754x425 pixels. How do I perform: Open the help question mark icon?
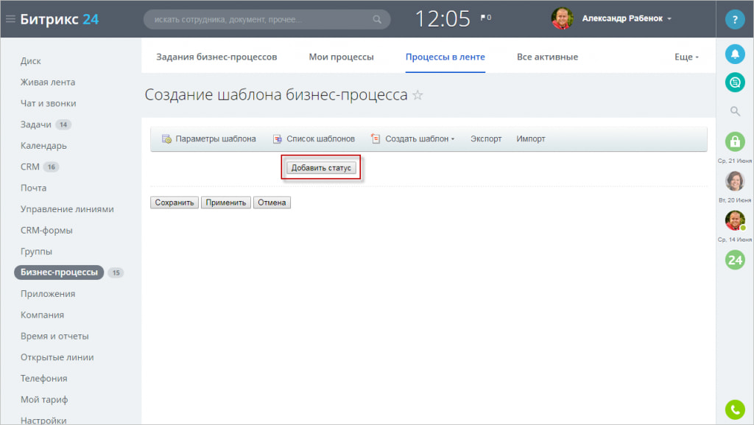[x=735, y=20]
